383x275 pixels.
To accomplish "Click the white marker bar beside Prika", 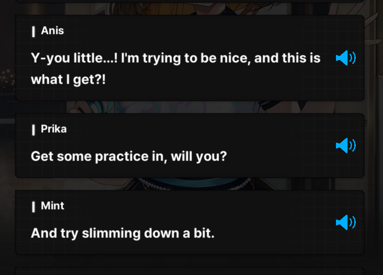I will (x=33, y=130).
